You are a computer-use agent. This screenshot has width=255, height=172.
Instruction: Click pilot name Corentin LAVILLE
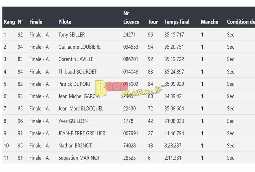click(76, 59)
